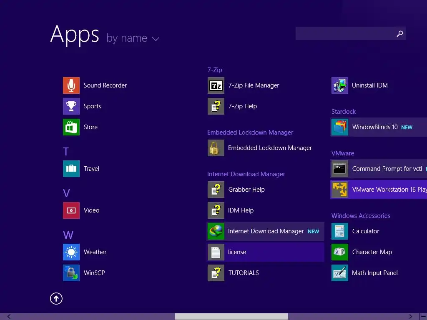Launch the Video app icon
427x320 pixels.
click(71, 210)
